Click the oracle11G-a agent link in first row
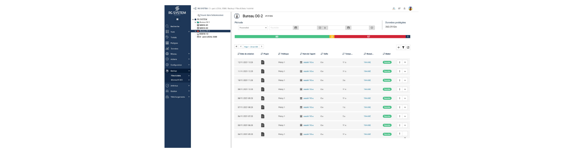This screenshot has height=153, width=583. [x=308, y=62]
